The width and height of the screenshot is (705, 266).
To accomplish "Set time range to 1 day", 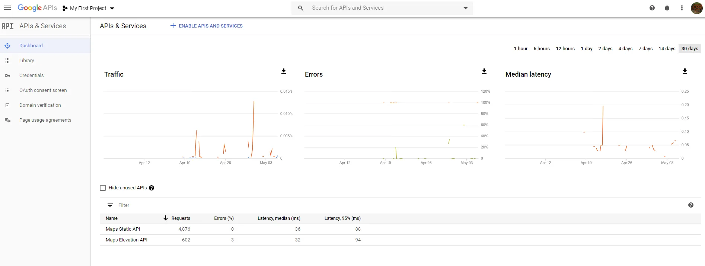I will tap(587, 49).
